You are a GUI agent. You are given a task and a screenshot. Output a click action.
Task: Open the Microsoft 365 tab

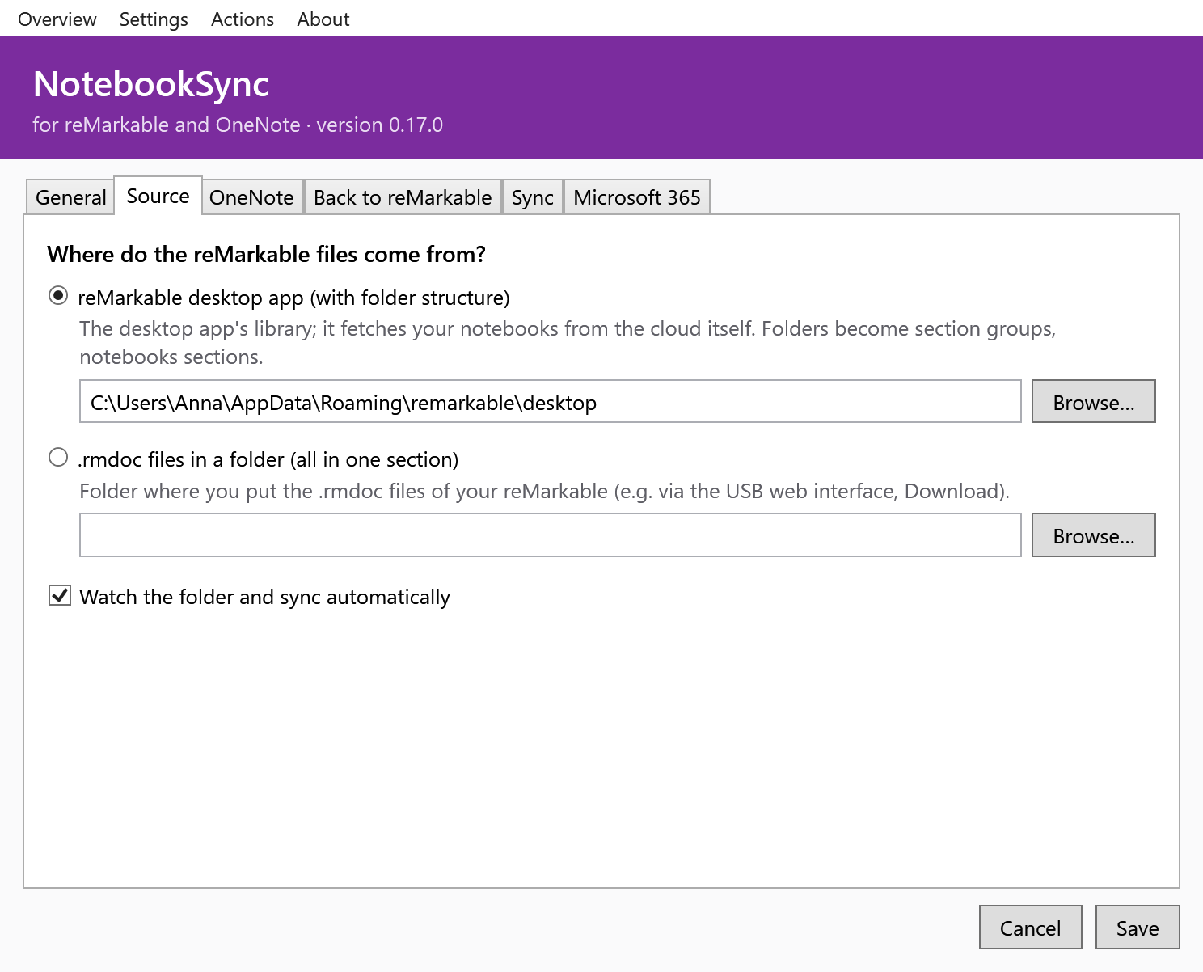click(637, 197)
